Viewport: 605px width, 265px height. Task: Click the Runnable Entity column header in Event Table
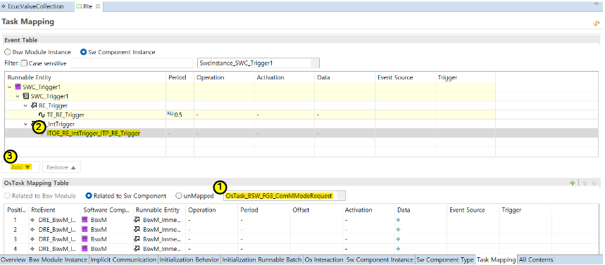[85, 77]
